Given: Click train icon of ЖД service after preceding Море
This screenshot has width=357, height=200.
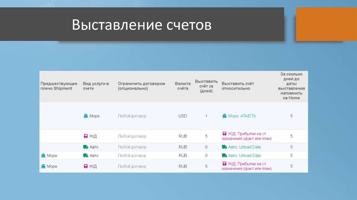Looking at the screenshot, I should tap(86, 166).
